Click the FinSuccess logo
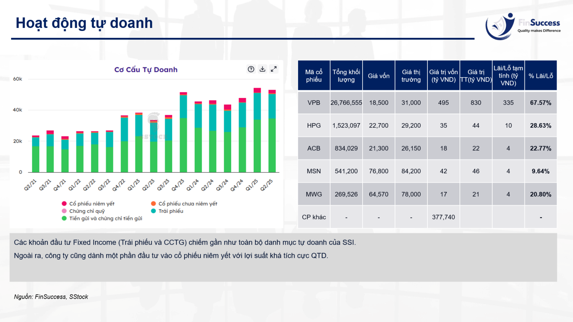573x322 pixels. pos(522,26)
